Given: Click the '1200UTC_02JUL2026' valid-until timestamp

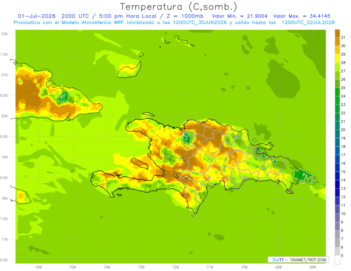Looking at the screenshot, I should point(308,23).
